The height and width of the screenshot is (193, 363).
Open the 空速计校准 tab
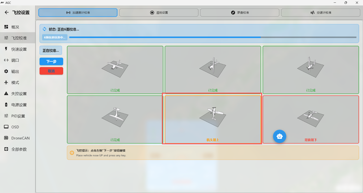pos(320,13)
